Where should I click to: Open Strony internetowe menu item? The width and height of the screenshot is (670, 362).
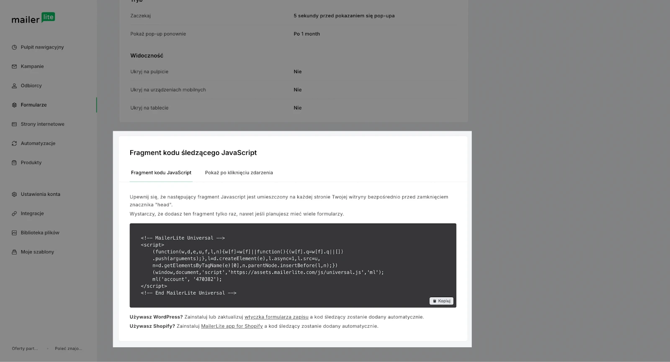click(x=43, y=124)
